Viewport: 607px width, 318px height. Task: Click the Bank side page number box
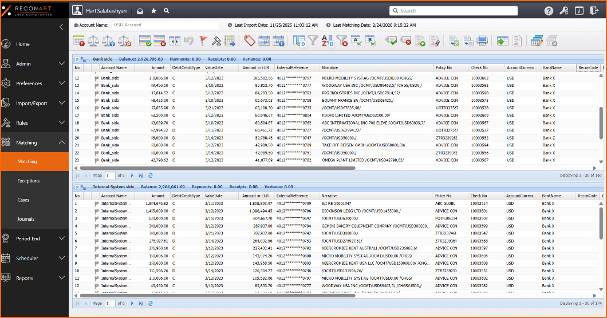tap(111, 176)
